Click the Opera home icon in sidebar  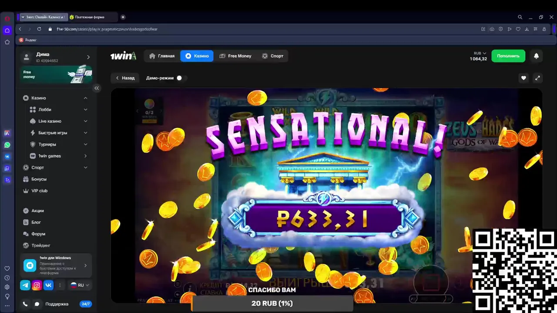(7, 30)
